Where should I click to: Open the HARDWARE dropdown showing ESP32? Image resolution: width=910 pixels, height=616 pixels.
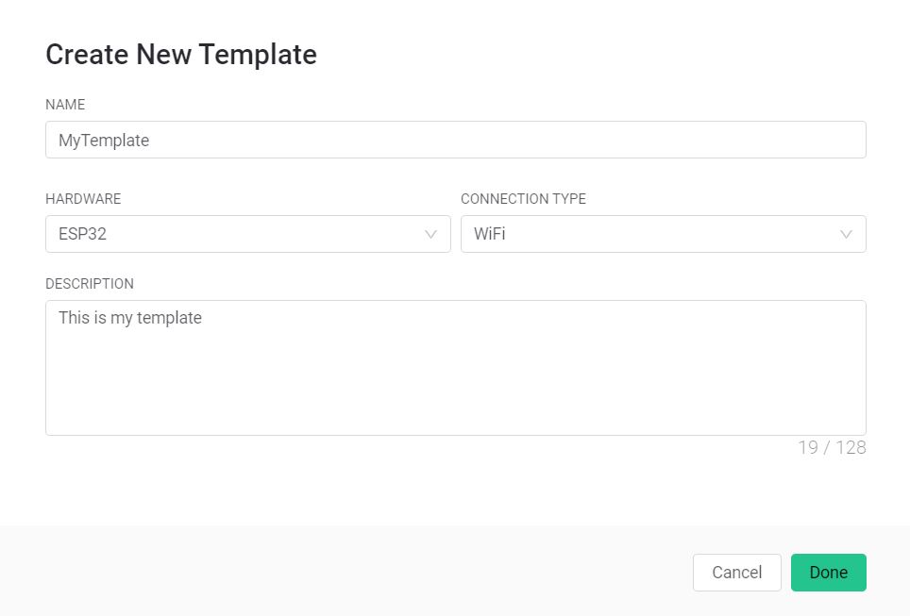tap(248, 234)
